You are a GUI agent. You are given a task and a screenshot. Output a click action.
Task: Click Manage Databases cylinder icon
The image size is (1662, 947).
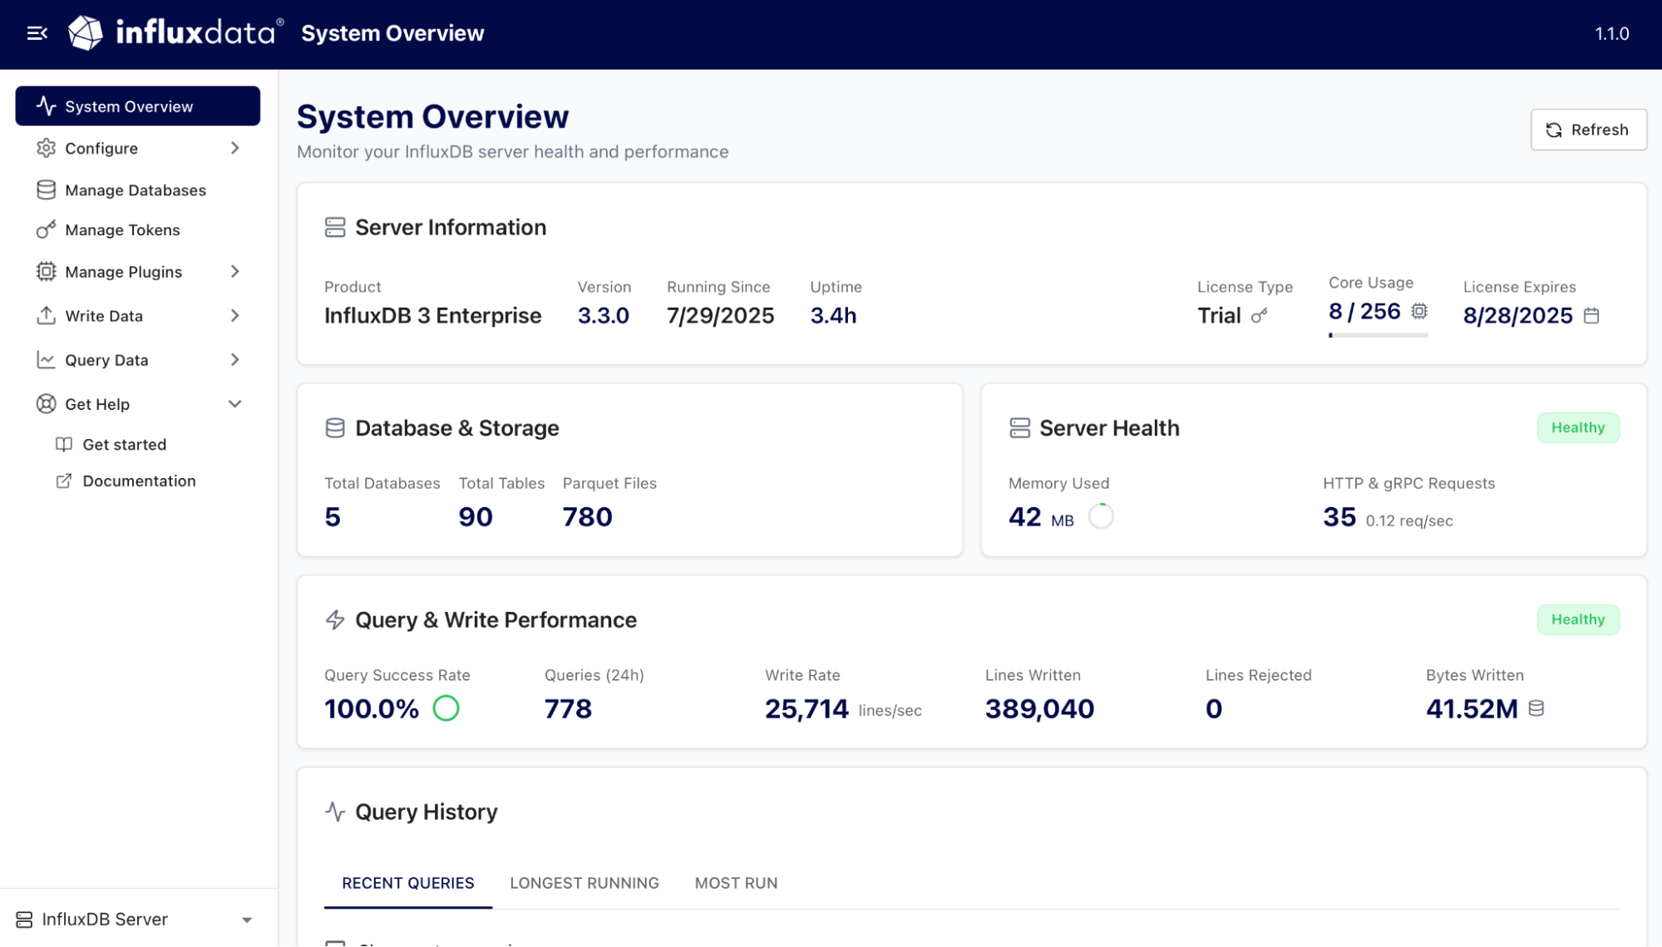coord(47,190)
